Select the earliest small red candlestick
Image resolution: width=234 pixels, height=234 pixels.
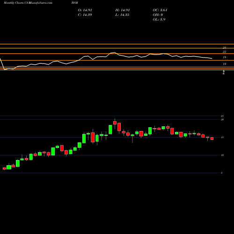pyautogui.click(x=4, y=168)
